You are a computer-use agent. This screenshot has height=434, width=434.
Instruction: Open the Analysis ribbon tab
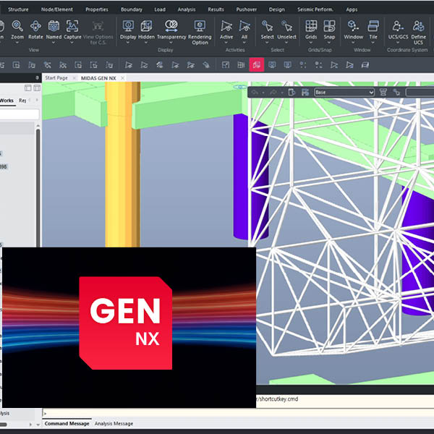point(187,9)
